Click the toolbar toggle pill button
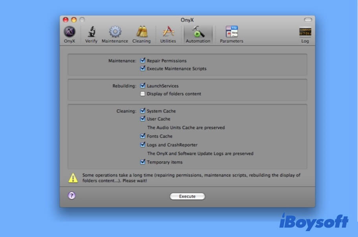Viewport: 358px width, 237px height. point(308,20)
